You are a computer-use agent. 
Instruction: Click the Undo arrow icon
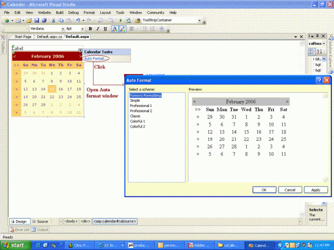pos(78,20)
